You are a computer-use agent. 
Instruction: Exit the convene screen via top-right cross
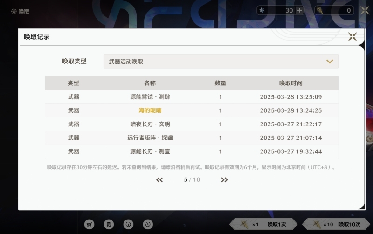tap(365, 10)
